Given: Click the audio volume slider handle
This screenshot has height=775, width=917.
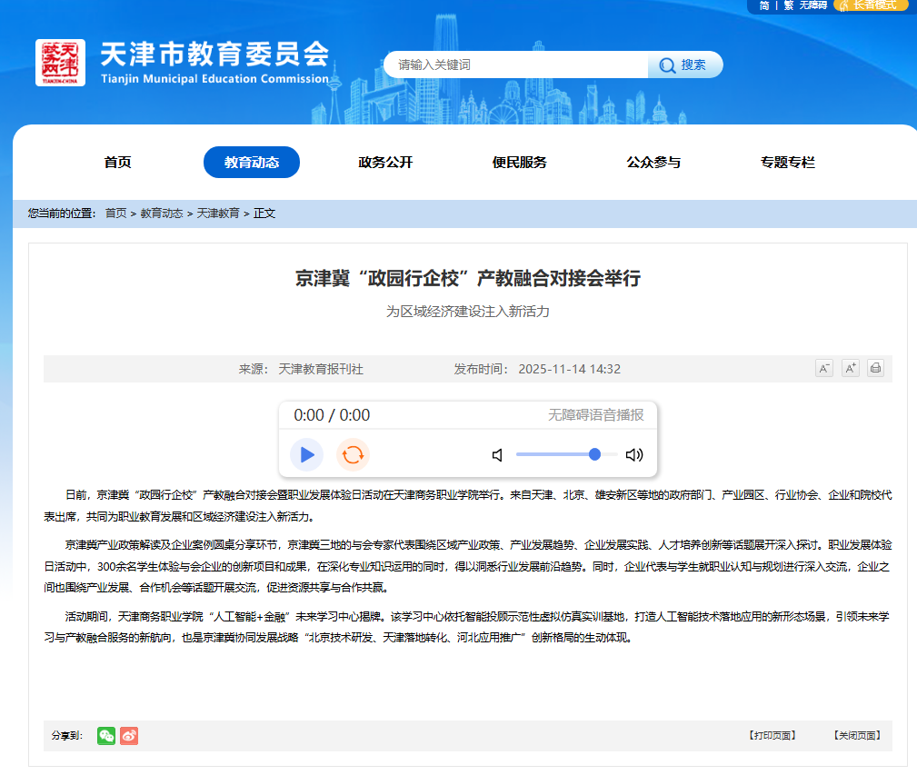Looking at the screenshot, I should (x=594, y=454).
